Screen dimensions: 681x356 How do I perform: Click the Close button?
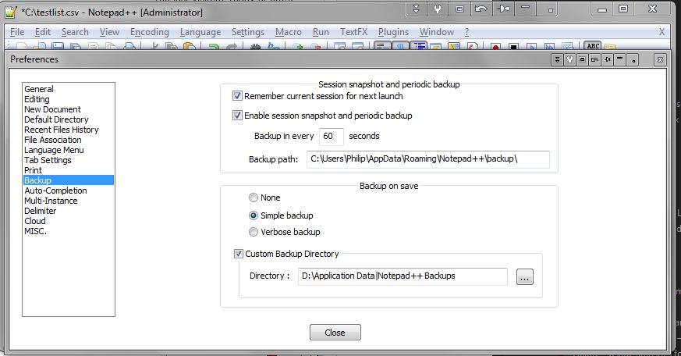tap(335, 333)
